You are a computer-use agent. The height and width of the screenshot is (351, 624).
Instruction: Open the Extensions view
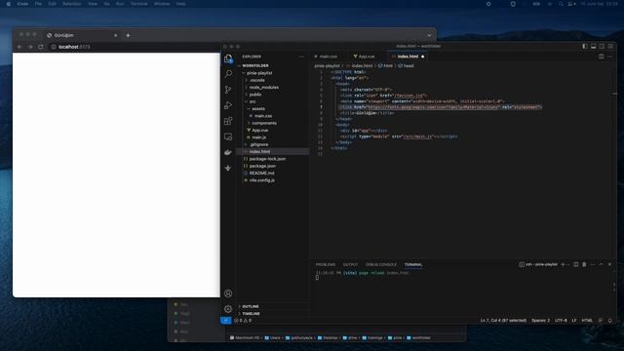point(228,121)
